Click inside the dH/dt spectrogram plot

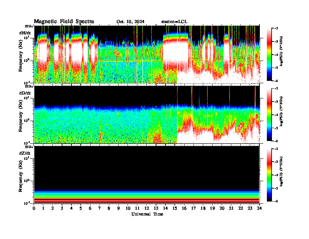point(147,54)
